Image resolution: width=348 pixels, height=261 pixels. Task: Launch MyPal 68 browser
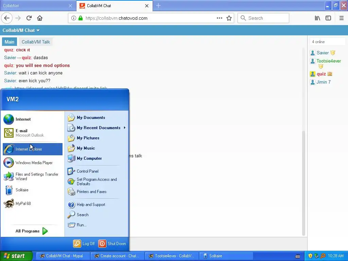(32, 204)
